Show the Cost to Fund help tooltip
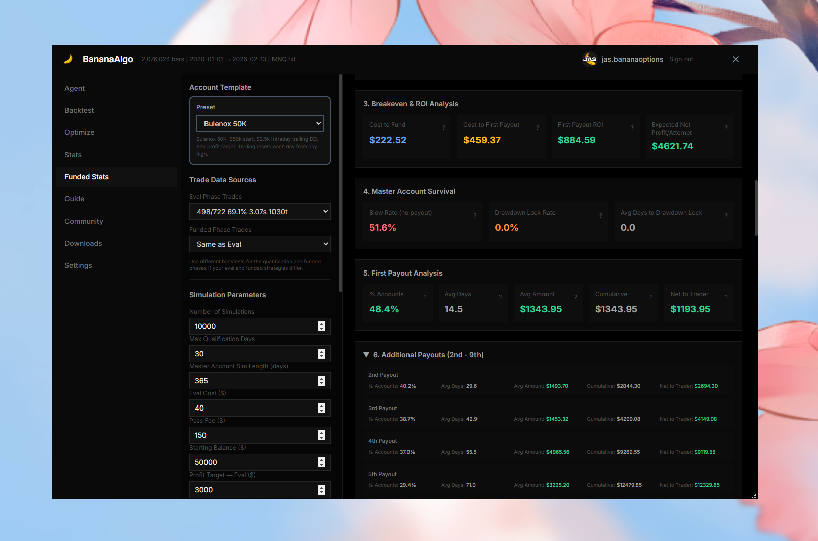Screen dimensions: 818x541 443,127
